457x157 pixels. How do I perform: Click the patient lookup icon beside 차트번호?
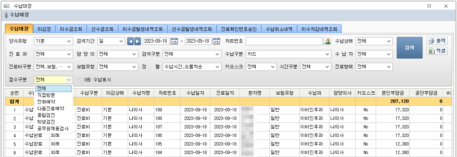[x=327, y=41]
